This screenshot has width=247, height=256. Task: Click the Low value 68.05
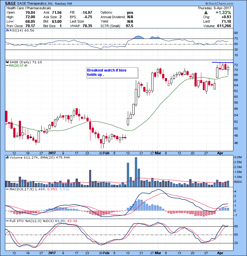[30, 21]
